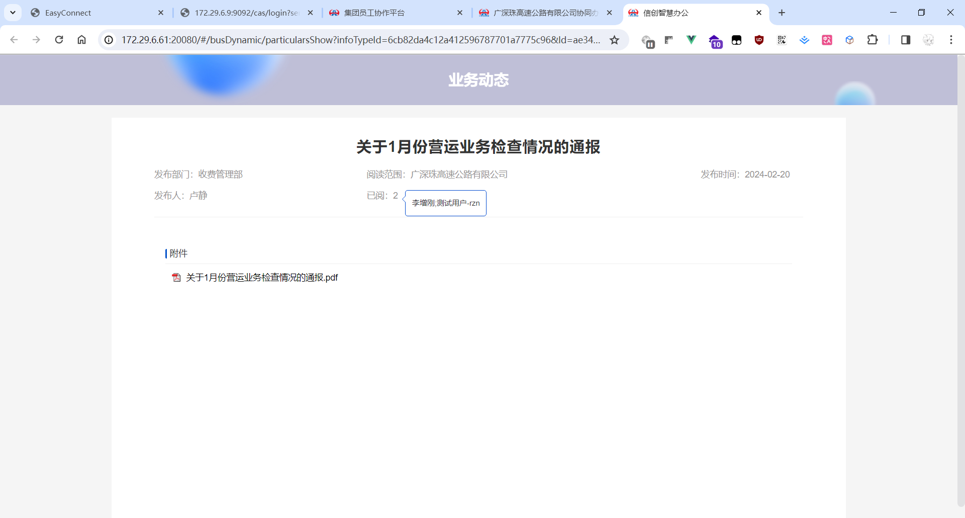Bookmark this page with the star icon
The height and width of the screenshot is (518, 965).
614,40
